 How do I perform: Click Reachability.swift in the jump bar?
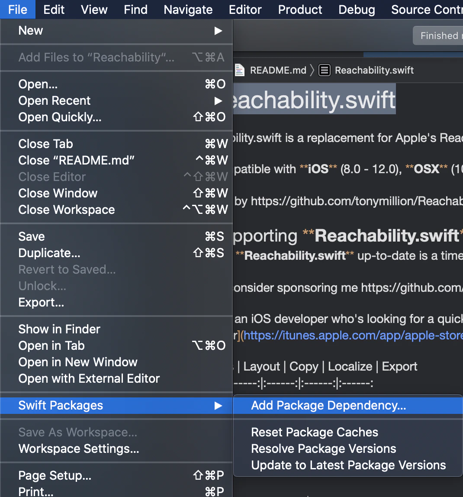tap(374, 70)
